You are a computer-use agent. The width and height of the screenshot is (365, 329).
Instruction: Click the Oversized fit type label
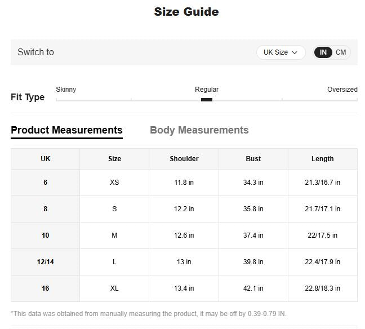(342, 90)
